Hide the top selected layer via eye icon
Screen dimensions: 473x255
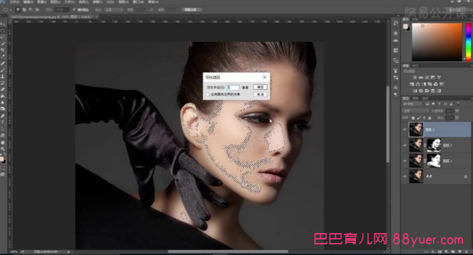tap(405, 130)
